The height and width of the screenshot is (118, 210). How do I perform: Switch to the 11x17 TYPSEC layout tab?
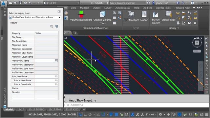(36, 109)
